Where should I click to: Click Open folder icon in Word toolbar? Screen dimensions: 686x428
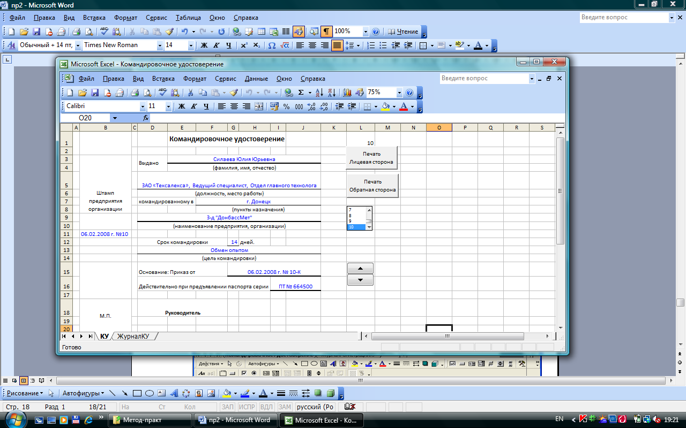click(24, 32)
